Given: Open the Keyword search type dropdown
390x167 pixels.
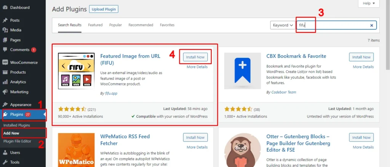Looking at the screenshot, I should [x=283, y=25].
